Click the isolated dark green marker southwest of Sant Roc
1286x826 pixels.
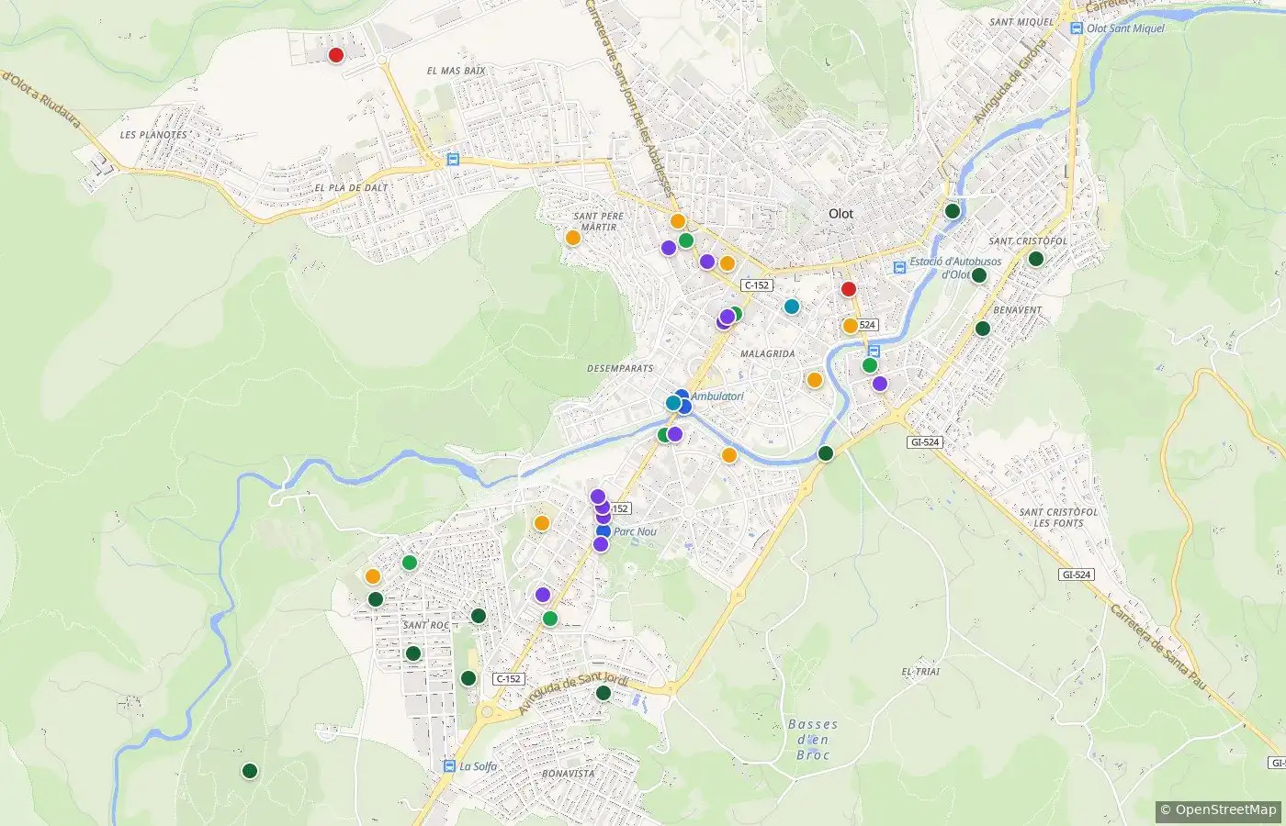click(x=250, y=771)
